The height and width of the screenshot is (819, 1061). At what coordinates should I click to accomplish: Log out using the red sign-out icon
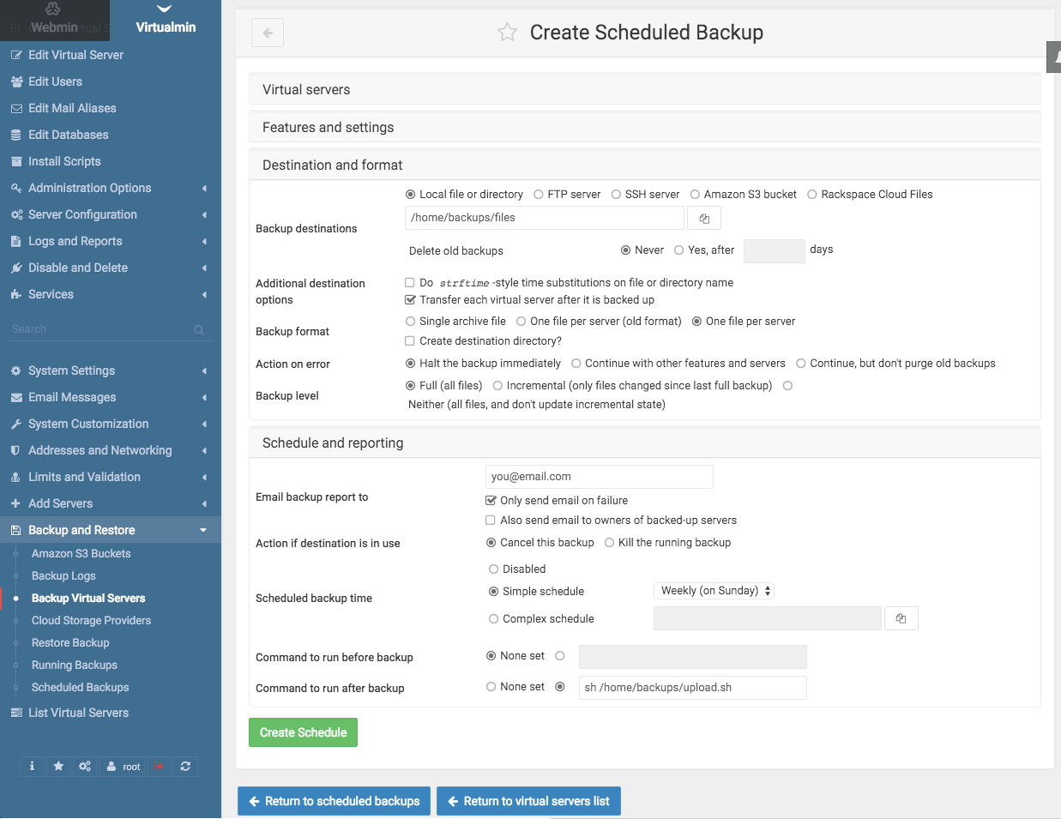pyautogui.click(x=159, y=766)
